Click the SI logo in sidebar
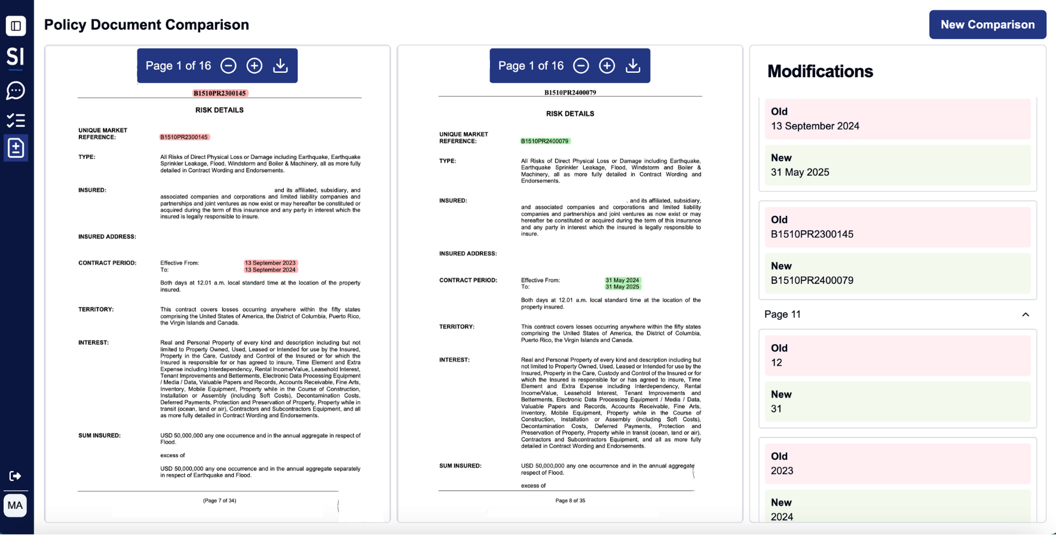 pyautogui.click(x=16, y=57)
